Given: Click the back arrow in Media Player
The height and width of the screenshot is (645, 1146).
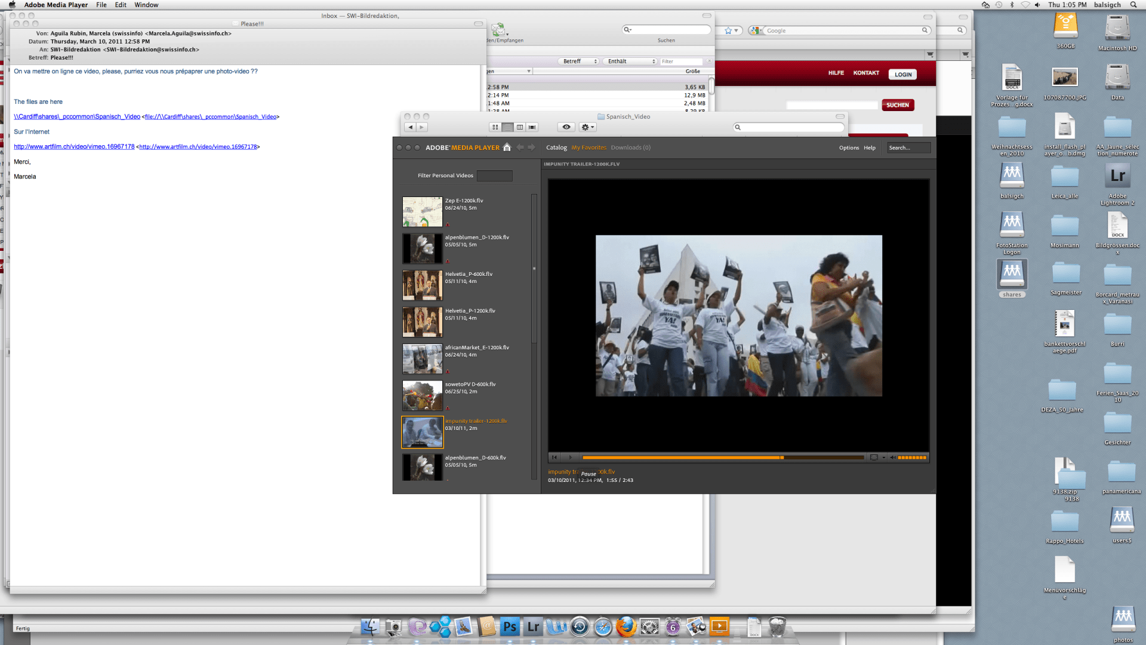Looking at the screenshot, I should pyautogui.click(x=520, y=148).
